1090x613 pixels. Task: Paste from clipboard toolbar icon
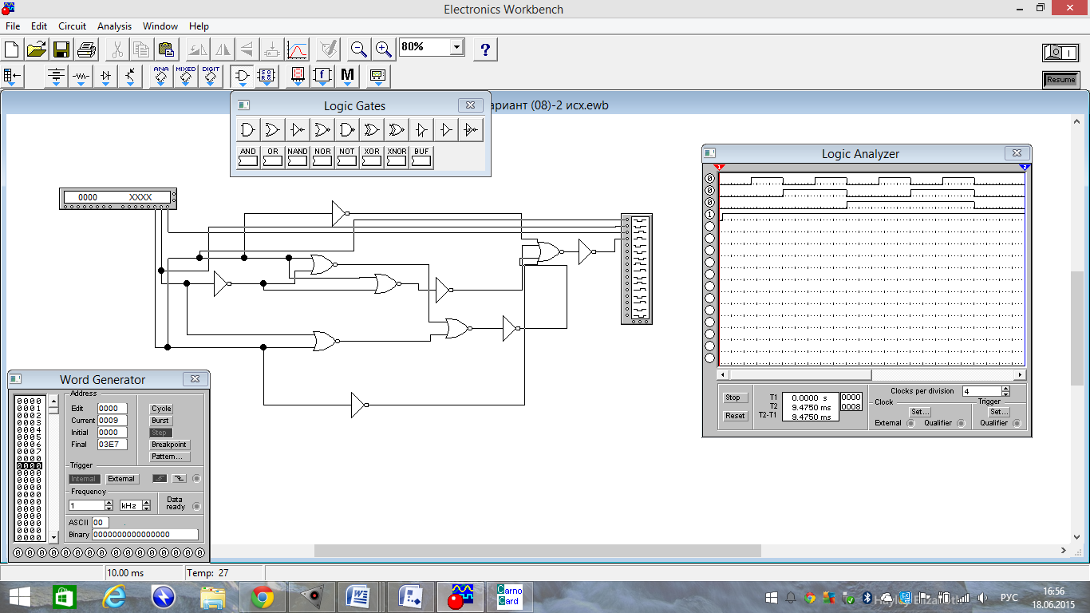[x=166, y=49]
